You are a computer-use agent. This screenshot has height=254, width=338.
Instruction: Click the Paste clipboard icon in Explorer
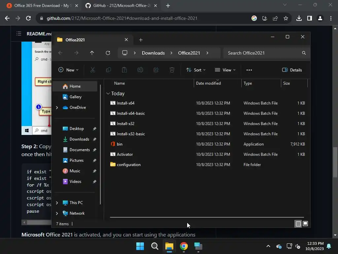(x=124, y=70)
